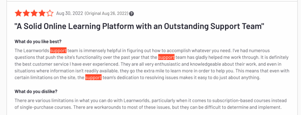
Task: Click highlighted "support" right after Learnworlds
Action: point(58,51)
